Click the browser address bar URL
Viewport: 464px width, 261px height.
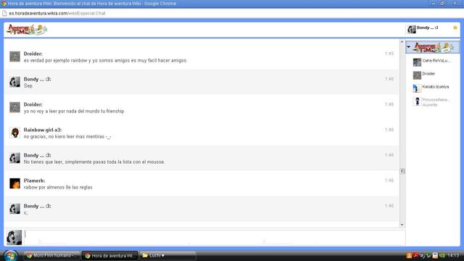(57, 13)
